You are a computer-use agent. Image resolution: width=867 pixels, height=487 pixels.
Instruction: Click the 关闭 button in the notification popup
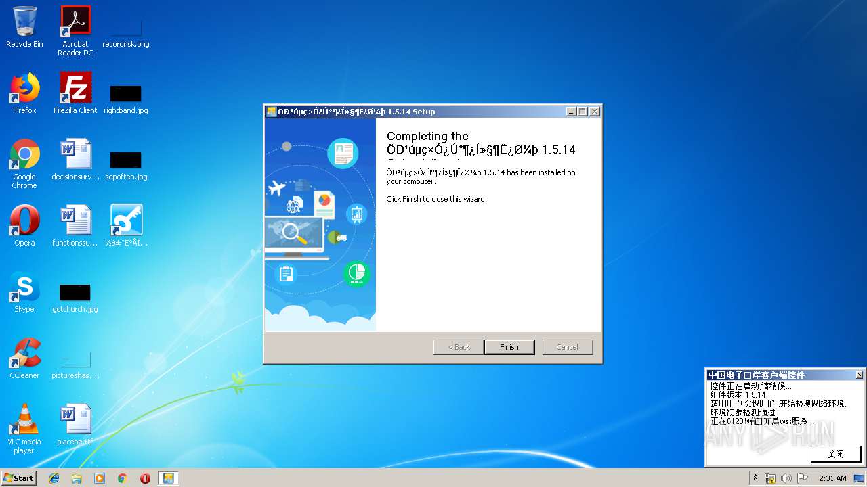pyautogui.click(x=836, y=454)
